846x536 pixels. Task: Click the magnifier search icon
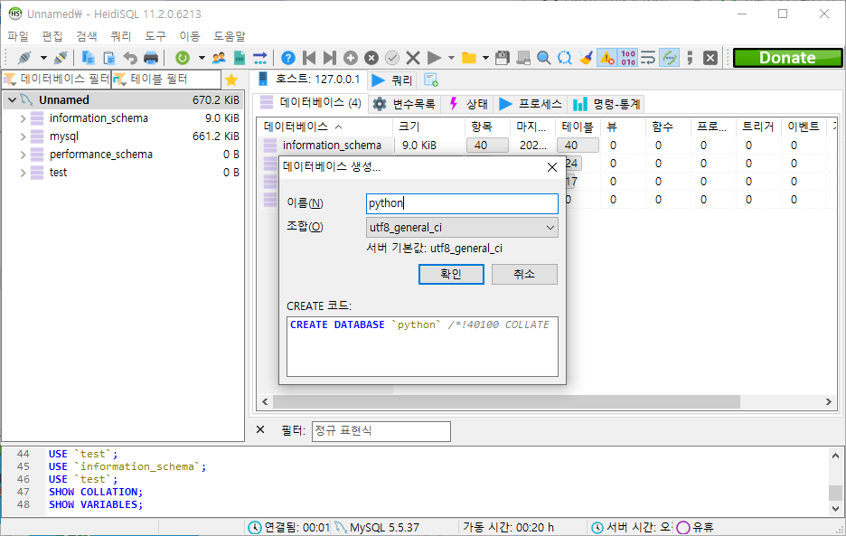pyautogui.click(x=544, y=58)
